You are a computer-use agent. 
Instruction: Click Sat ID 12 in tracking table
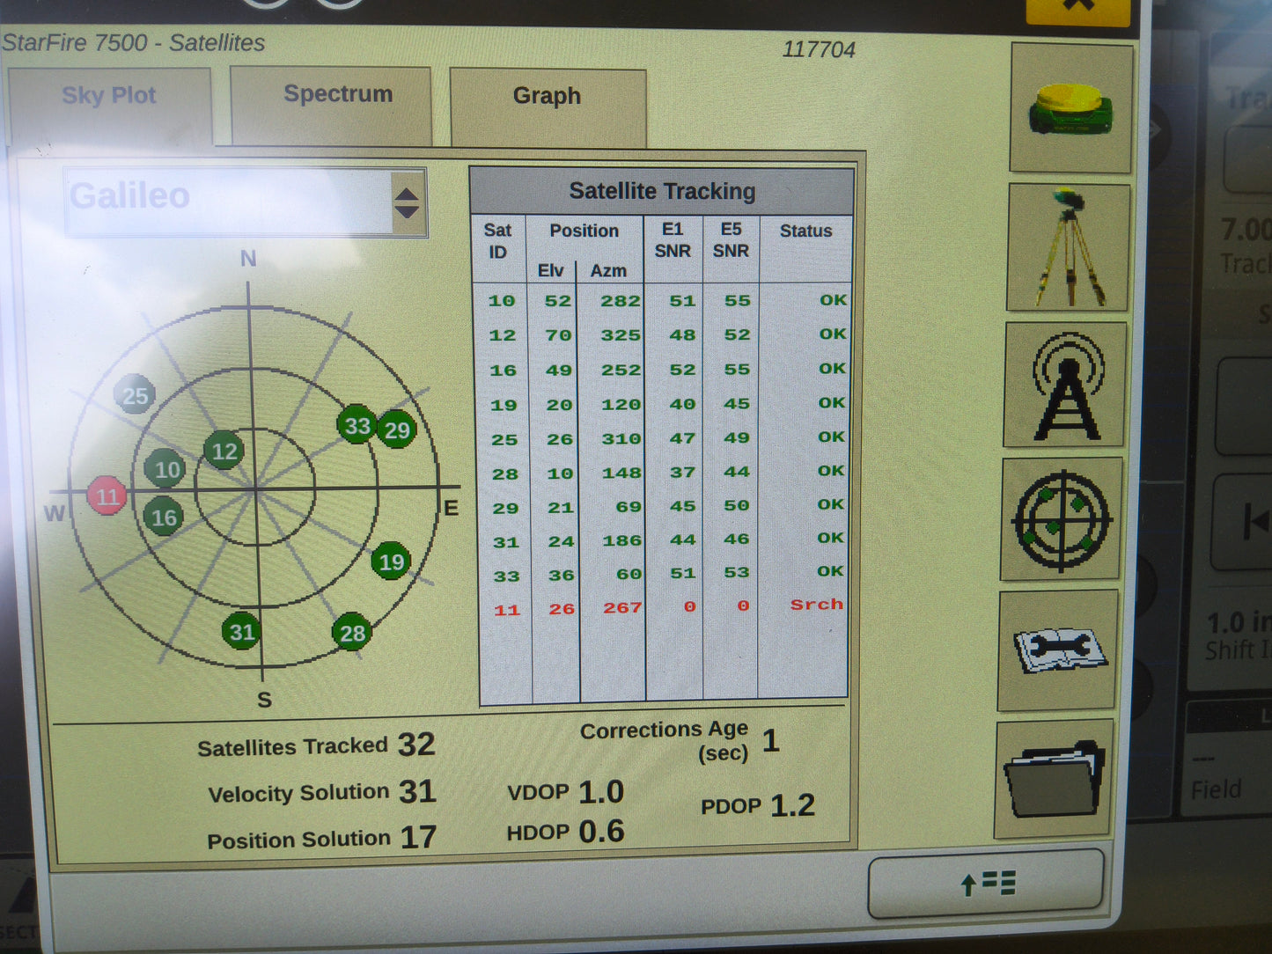tap(503, 336)
